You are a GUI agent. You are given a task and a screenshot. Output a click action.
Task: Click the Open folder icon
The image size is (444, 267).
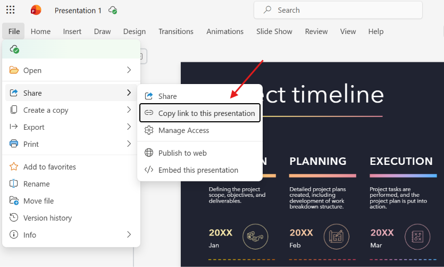pos(14,70)
